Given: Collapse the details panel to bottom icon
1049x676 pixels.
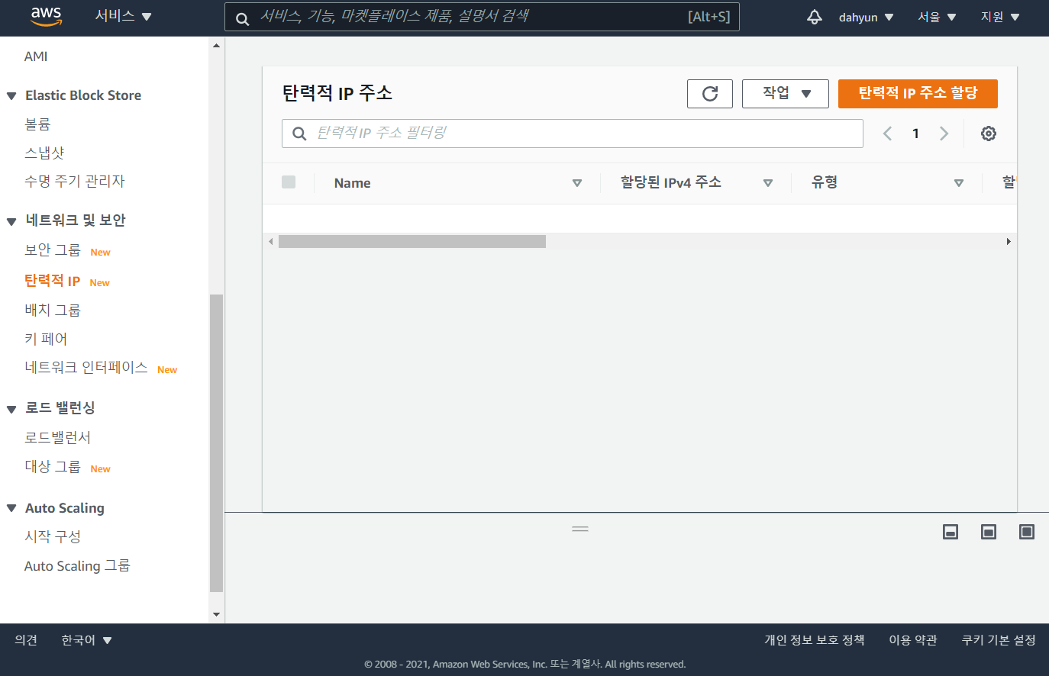Looking at the screenshot, I should 951,532.
